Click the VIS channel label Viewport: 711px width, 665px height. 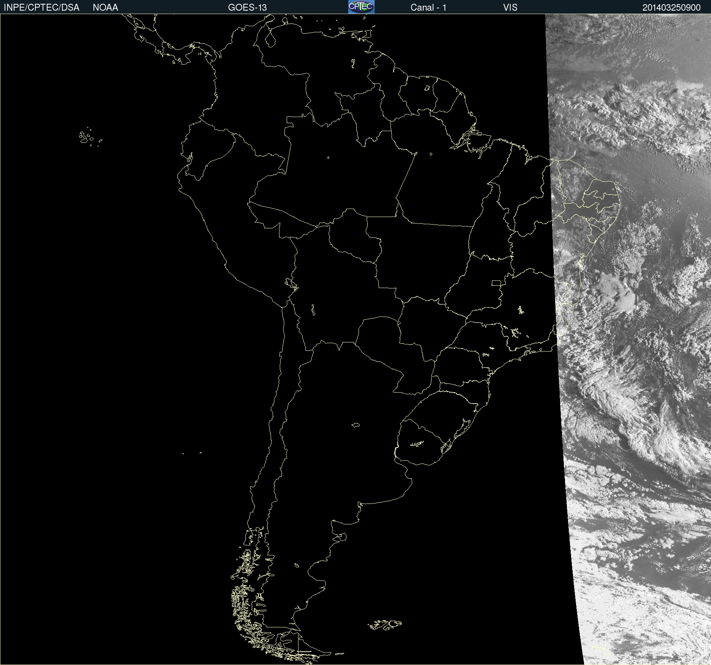click(510, 8)
